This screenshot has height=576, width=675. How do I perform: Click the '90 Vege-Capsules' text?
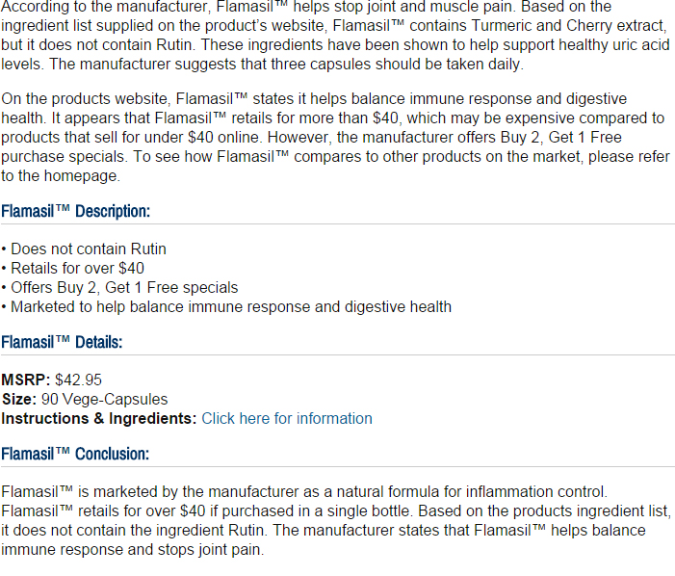click(105, 399)
